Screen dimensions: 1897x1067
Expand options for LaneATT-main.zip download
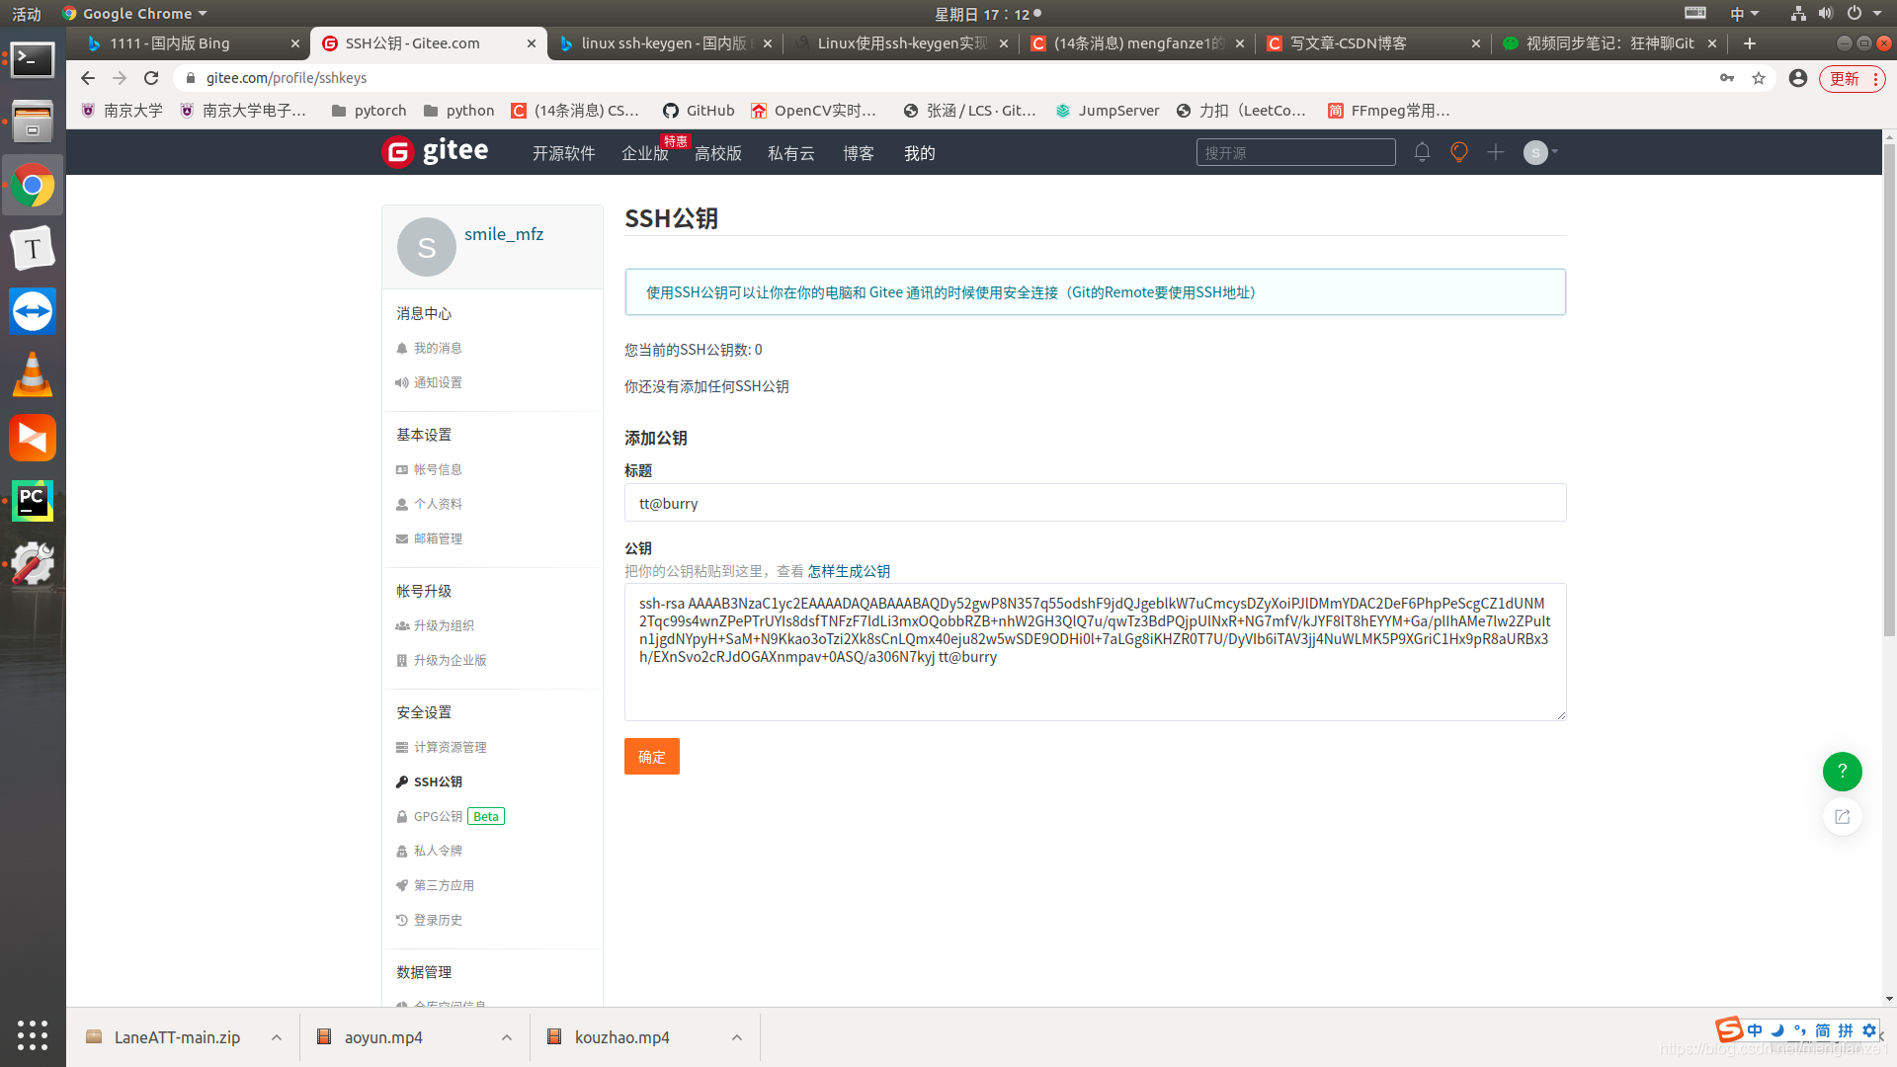(x=277, y=1037)
